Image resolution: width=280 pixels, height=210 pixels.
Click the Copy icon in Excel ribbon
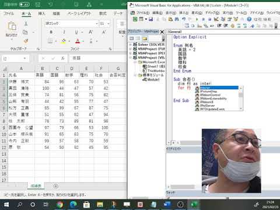(x=25, y=32)
